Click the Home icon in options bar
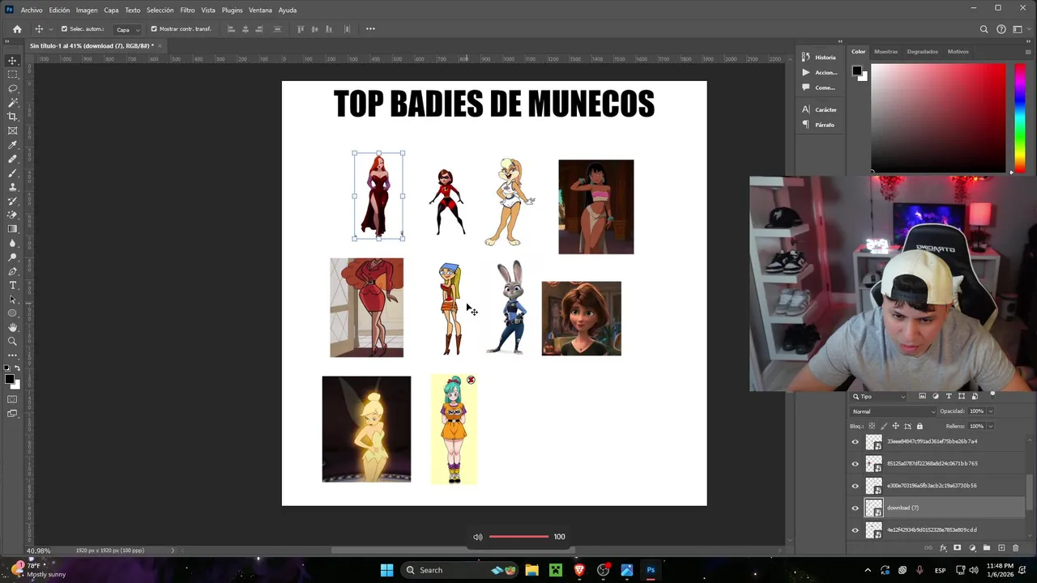The image size is (1037, 583). click(17, 29)
